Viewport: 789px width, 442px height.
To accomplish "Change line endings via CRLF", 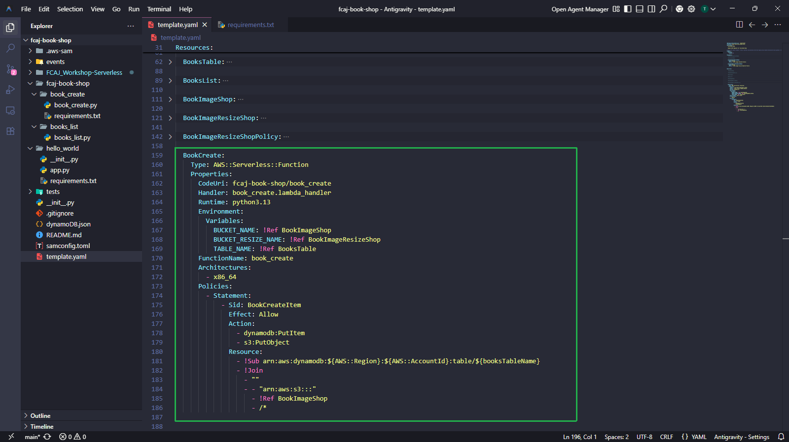I will click(667, 437).
